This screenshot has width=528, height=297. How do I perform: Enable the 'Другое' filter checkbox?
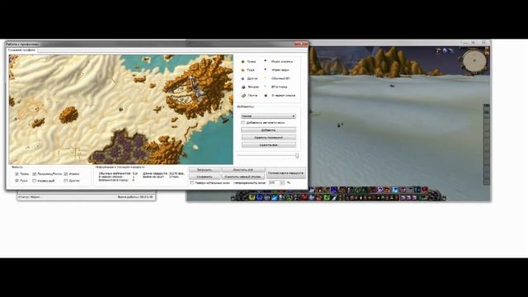click(66, 181)
